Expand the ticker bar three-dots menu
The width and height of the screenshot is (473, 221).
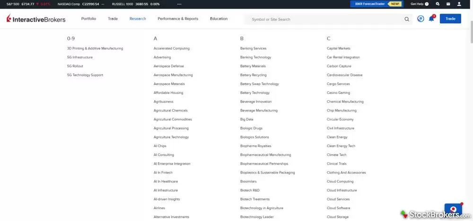tap(179, 4)
